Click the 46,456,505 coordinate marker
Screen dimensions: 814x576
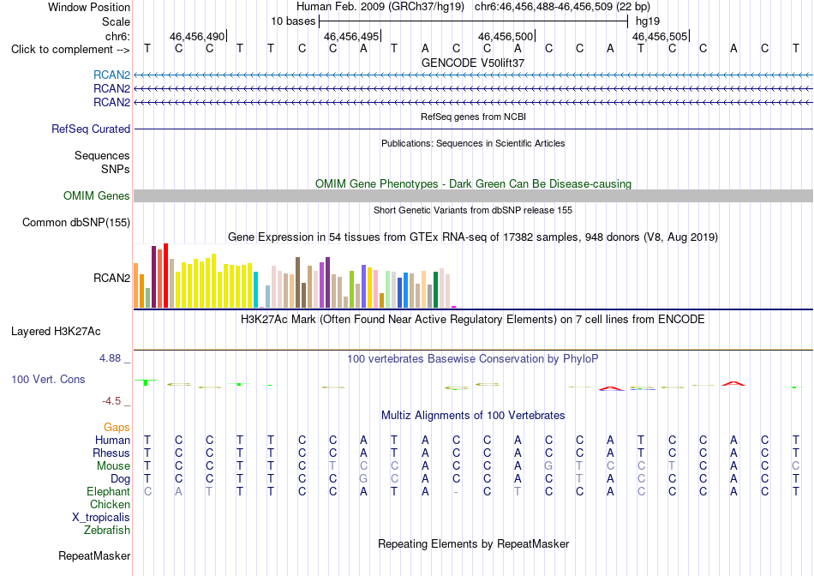point(660,36)
